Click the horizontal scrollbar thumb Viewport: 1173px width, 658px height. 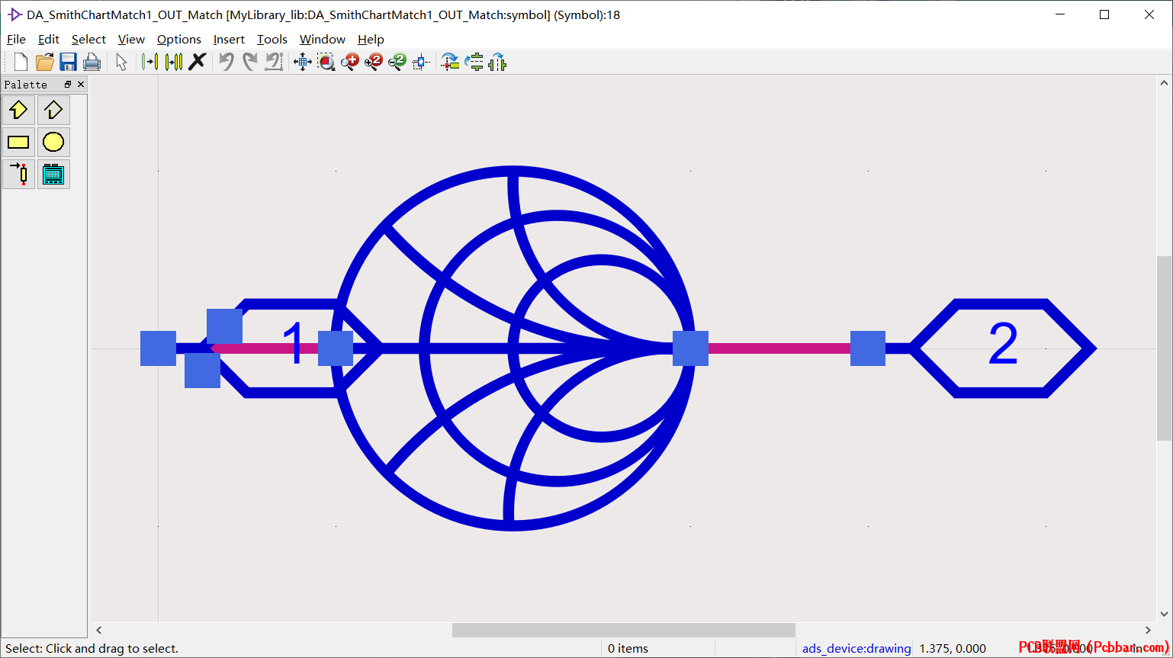623,631
